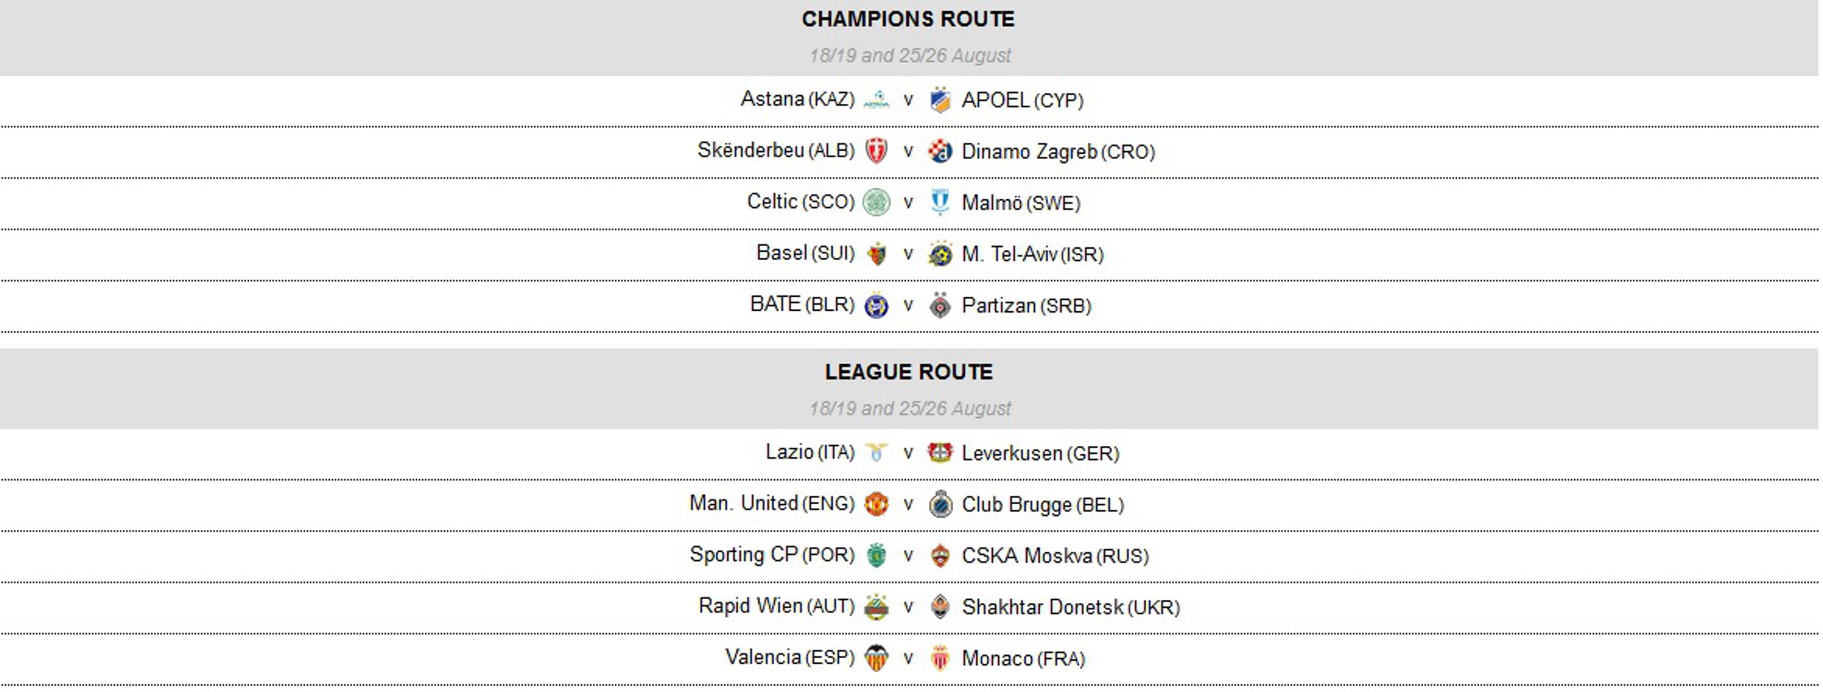The image size is (1823, 692).
Task: Click the Manchester United crest icon
Action: [876, 504]
